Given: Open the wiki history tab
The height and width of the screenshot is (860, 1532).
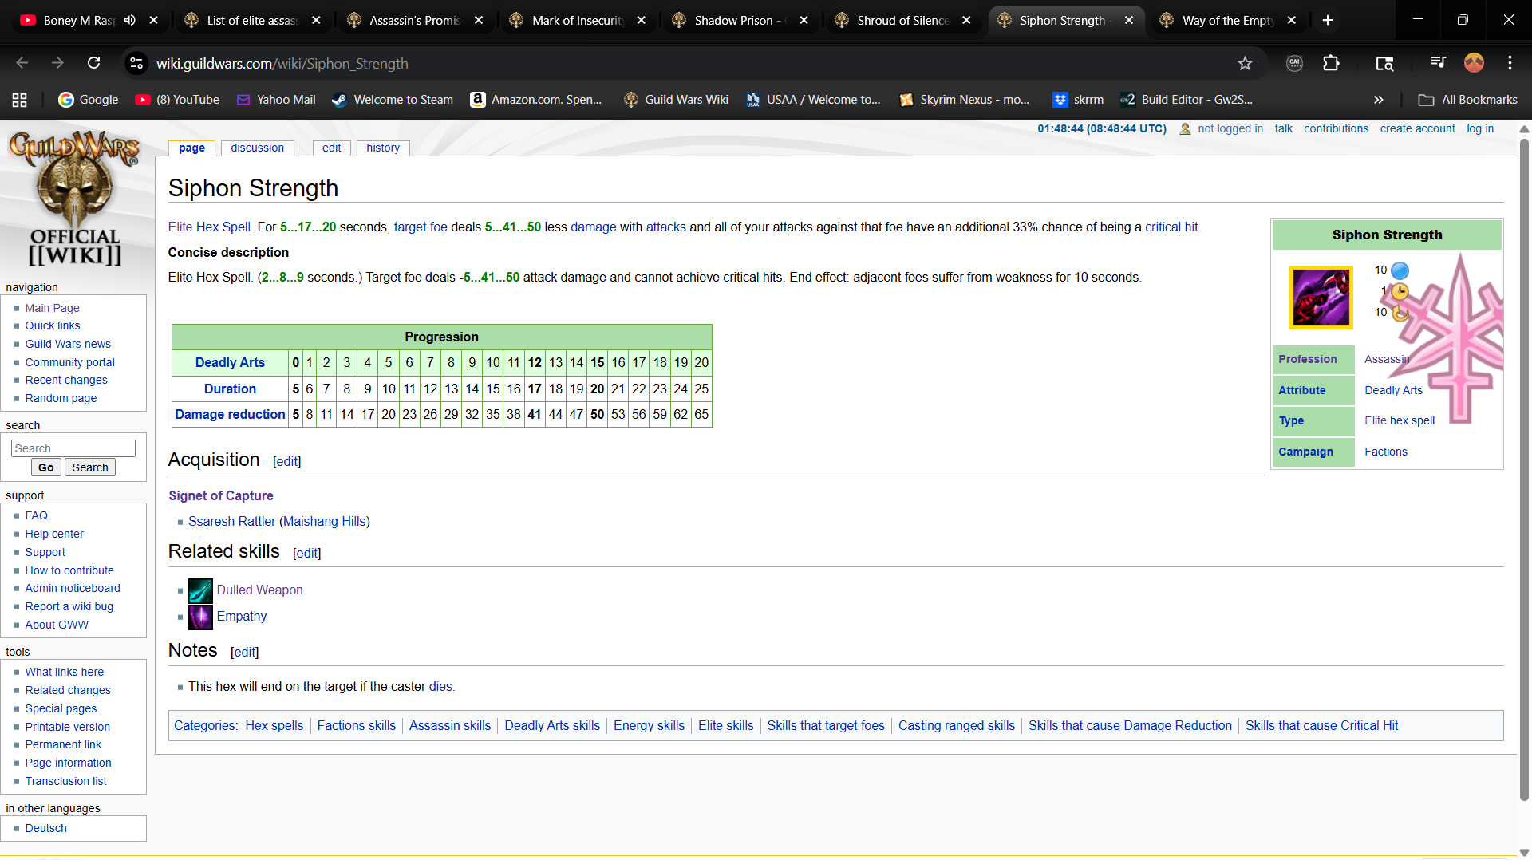Looking at the screenshot, I should coord(383,148).
